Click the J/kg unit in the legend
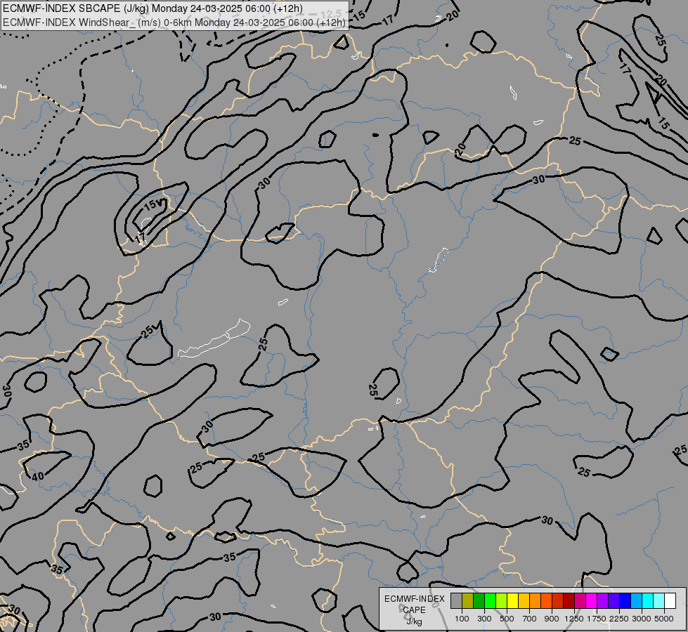 tap(414, 621)
